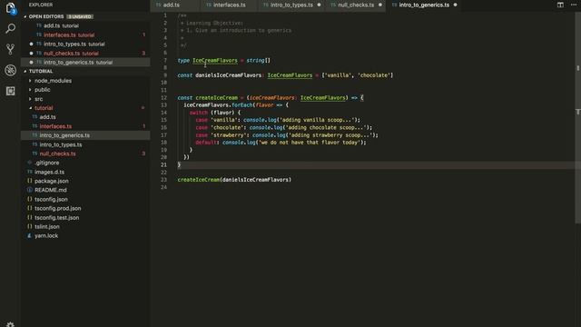The height and width of the screenshot is (327, 581).
Task: Click unsaved dot on null_checks.ts tab
Action: pyautogui.click(x=380, y=5)
